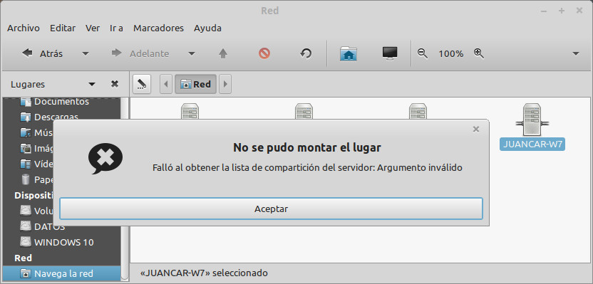The height and width of the screenshot is (284, 593).
Task: Zoom in with the plus magnifier
Action: (479, 53)
